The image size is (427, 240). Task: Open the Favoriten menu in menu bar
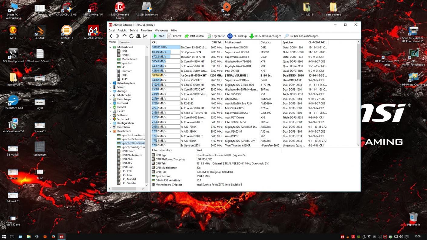click(x=146, y=31)
